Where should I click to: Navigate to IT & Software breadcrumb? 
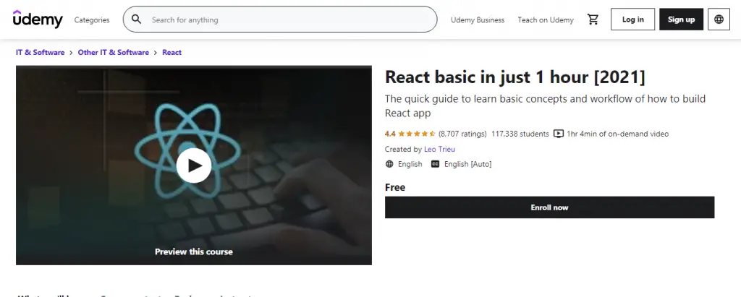coord(40,53)
